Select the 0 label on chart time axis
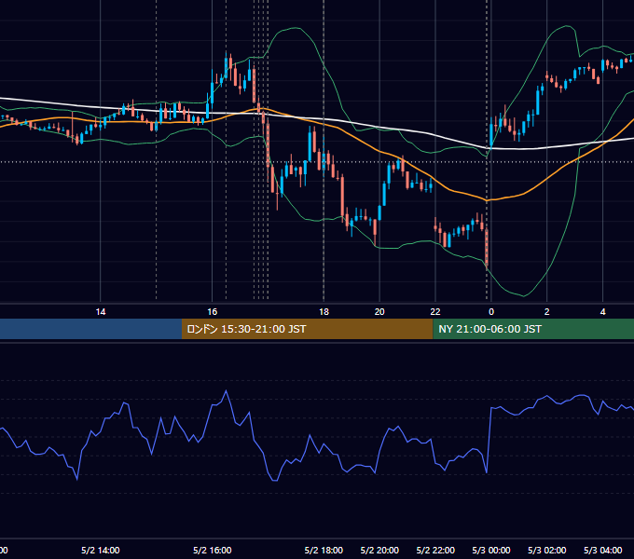Screen dimensions: 634x559 click(x=491, y=312)
